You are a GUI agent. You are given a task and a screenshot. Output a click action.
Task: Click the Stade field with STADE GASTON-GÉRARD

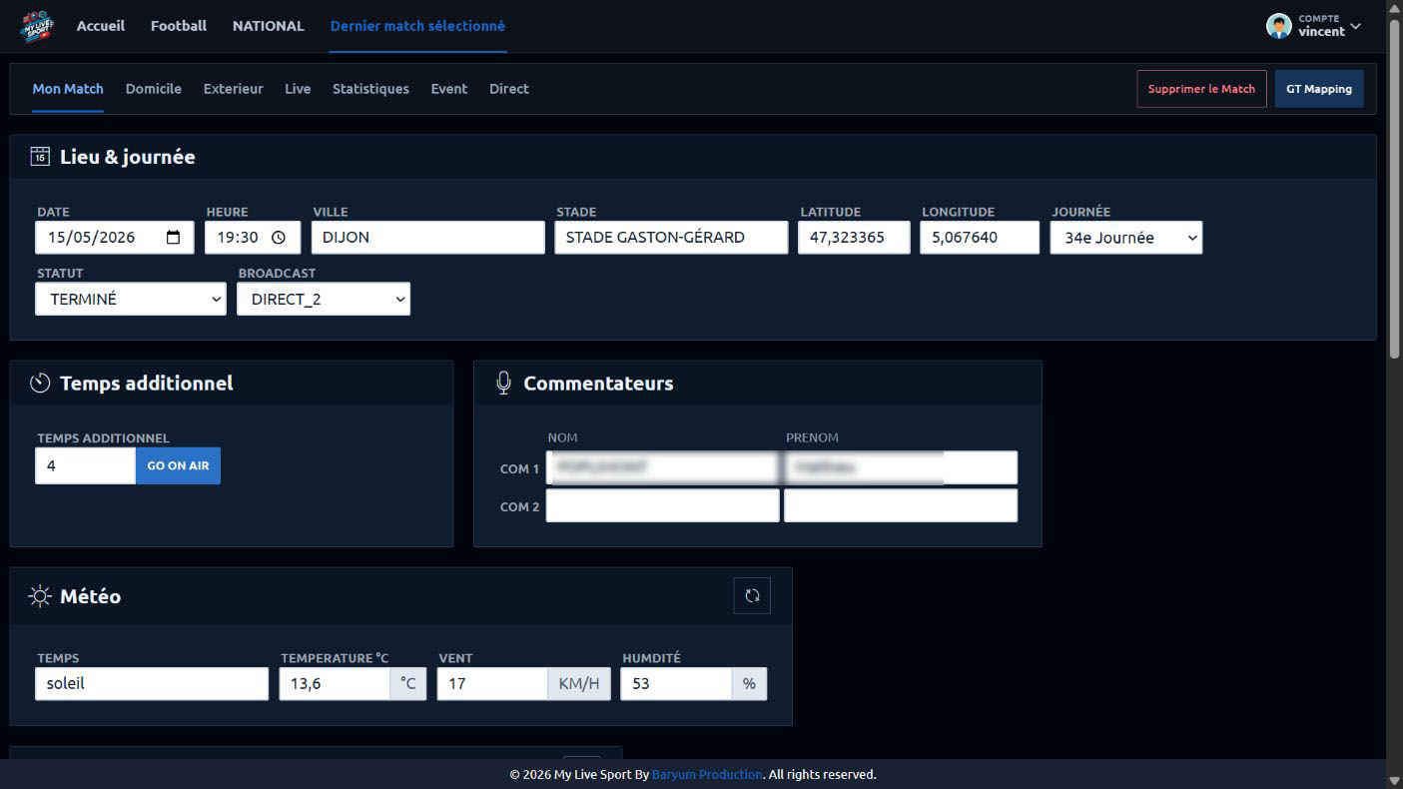click(671, 238)
